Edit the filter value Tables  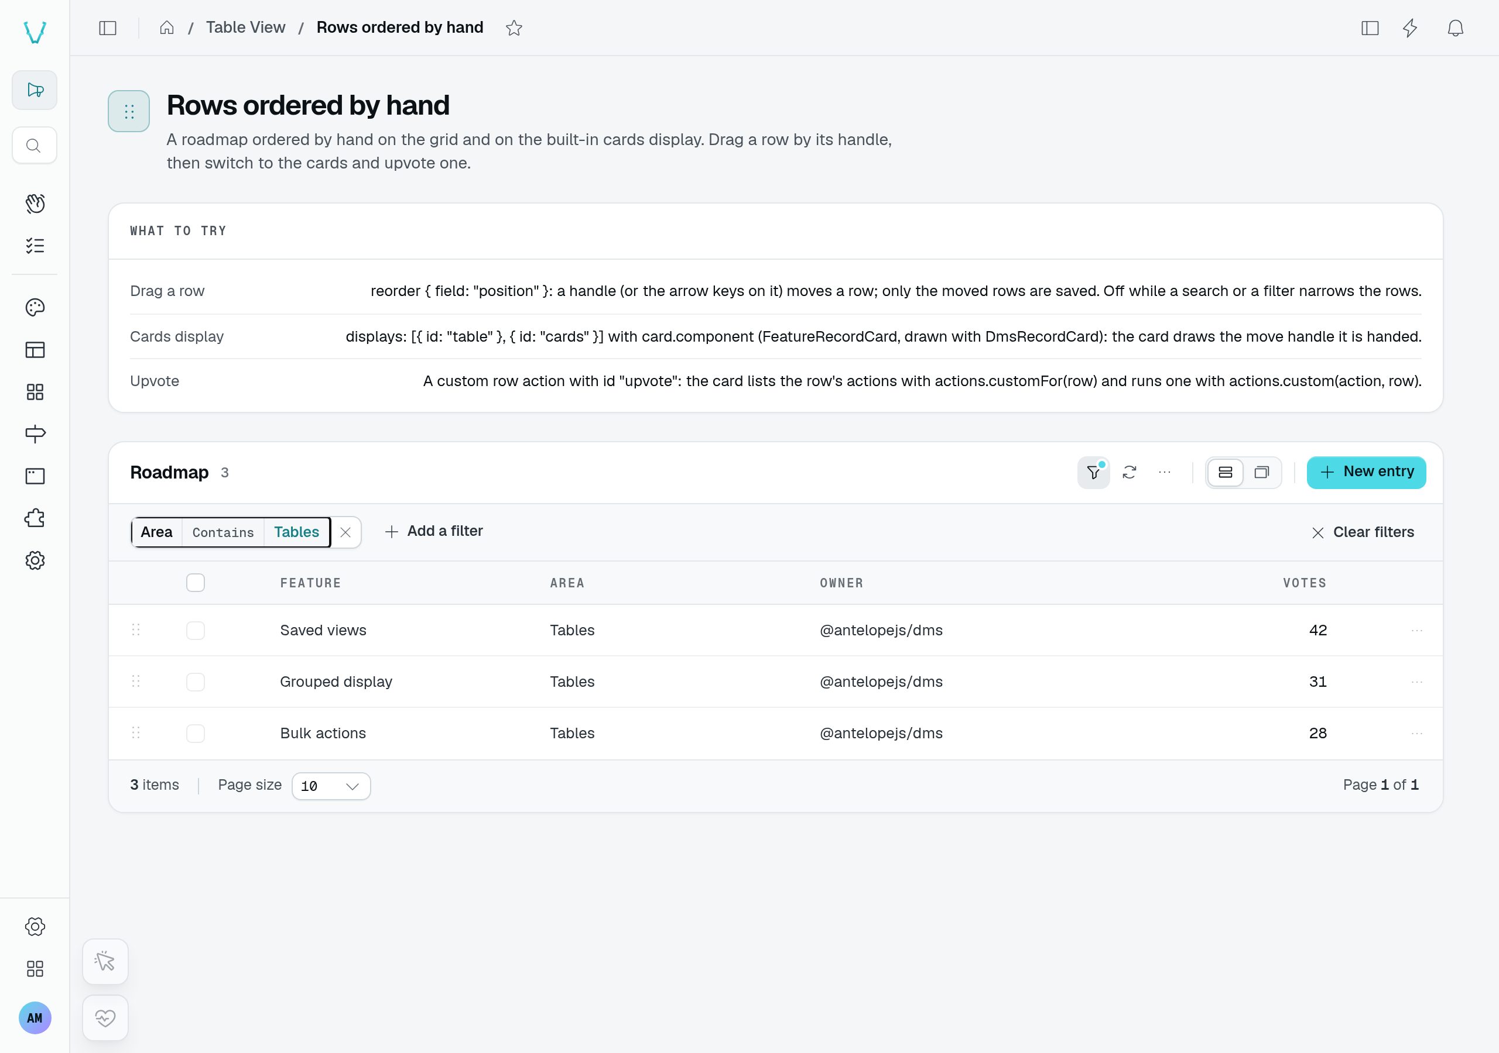tap(296, 532)
